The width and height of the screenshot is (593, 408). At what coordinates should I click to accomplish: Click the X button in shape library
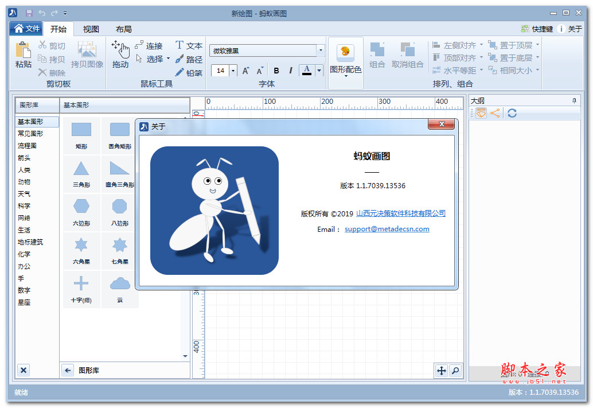coord(24,370)
